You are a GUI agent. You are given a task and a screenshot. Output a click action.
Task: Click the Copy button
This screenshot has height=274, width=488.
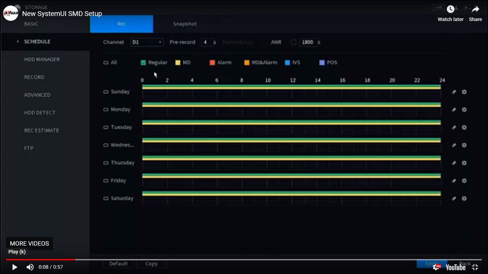coord(151,264)
